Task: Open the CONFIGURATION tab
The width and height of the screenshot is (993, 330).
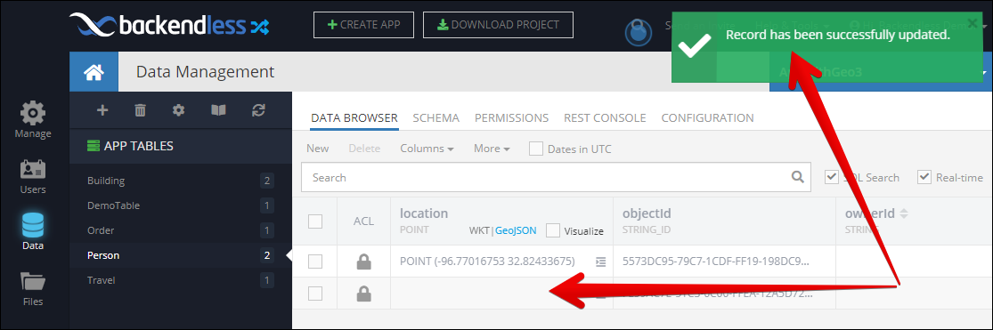Action: [x=707, y=118]
